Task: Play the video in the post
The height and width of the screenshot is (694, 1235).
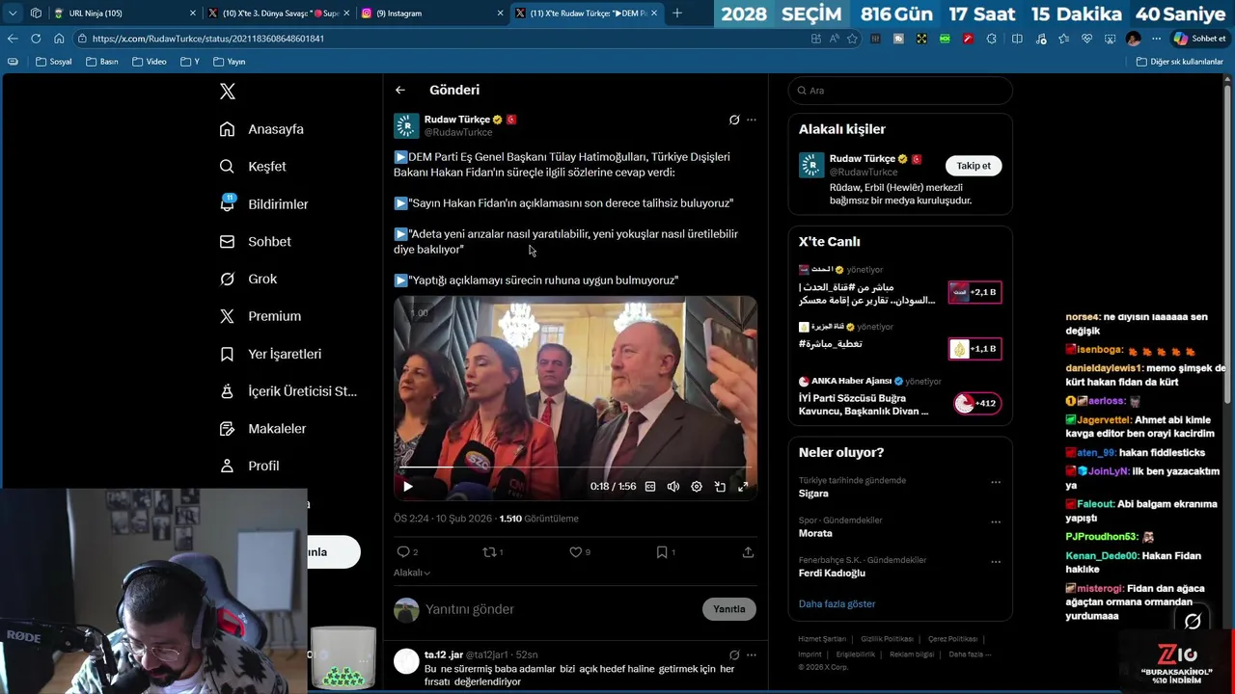Action: pyautogui.click(x=408, y=487)
